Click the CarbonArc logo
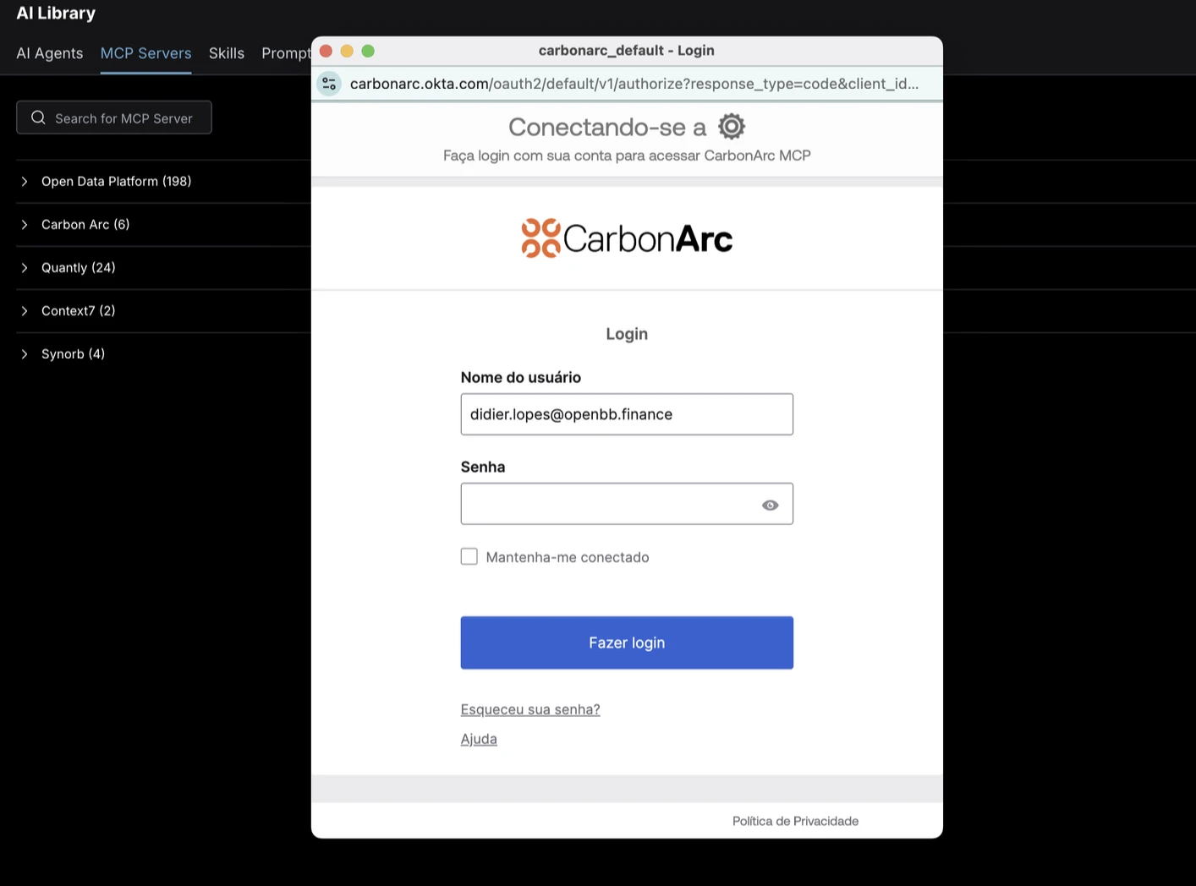 [x=626, y=238]
